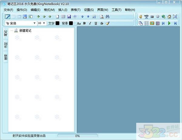Click the camera screenshot icon
The height and width of the screenshot is (140, 182).
[152, 17]
